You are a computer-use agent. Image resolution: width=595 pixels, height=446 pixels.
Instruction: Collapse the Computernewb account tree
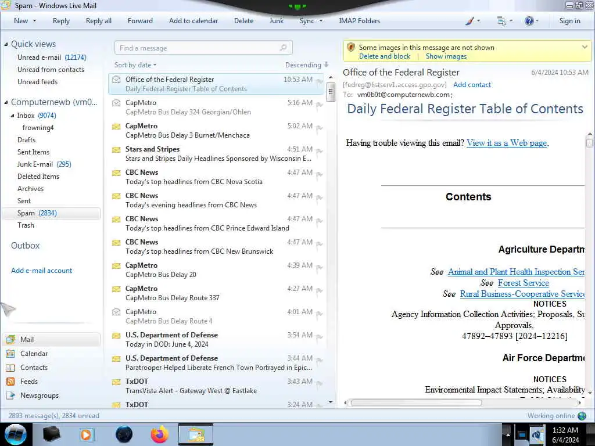click(x=6, y=102)
